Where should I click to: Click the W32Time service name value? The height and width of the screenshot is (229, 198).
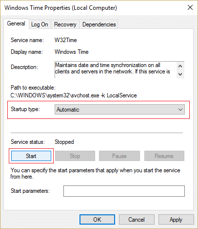pos(66,40)
